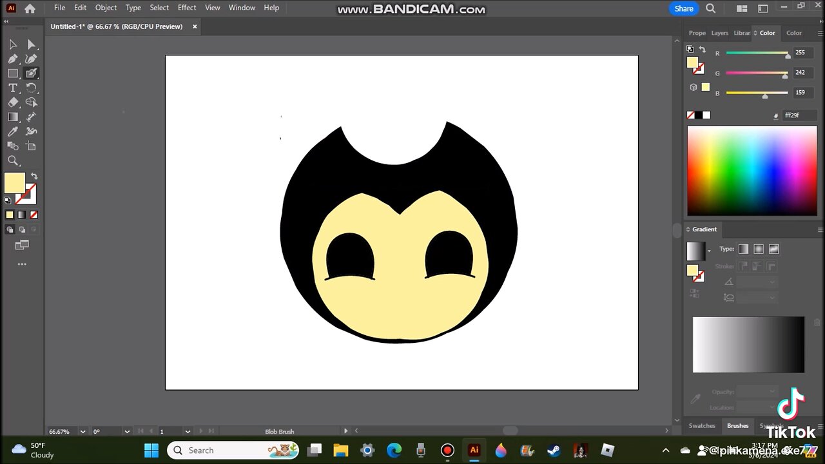Select the Rectangle tool

(x=13, y=73)
